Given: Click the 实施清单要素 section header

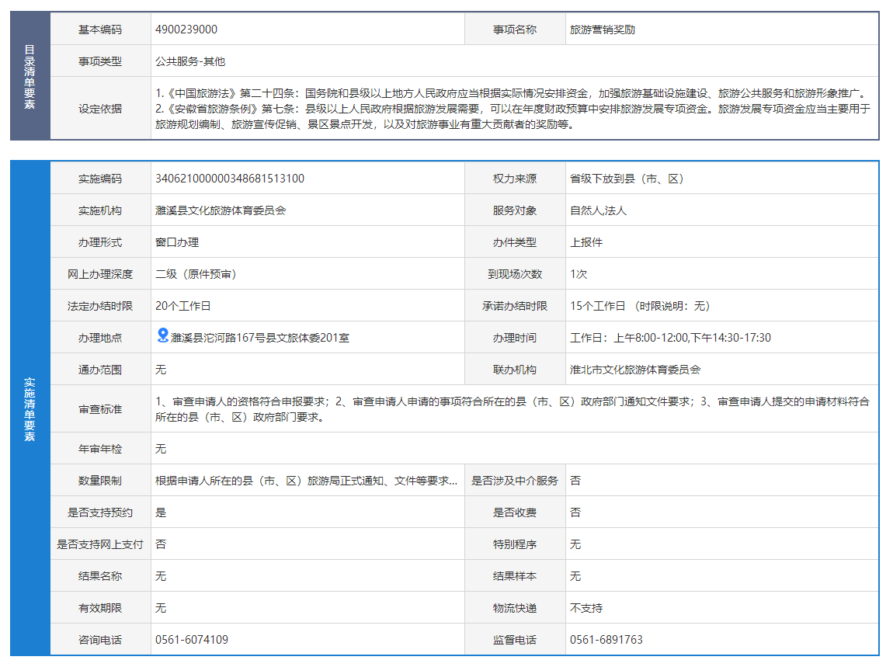Looking at the screenshot, I should tap(30, 408).
